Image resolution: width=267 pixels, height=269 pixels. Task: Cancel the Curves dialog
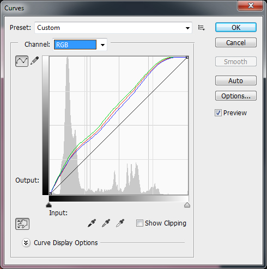236,42
